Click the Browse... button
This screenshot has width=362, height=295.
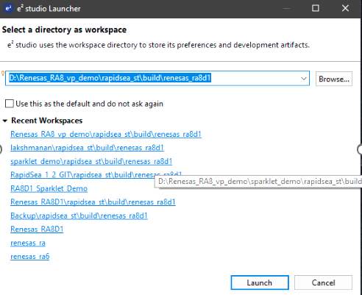tap(334, 79)
